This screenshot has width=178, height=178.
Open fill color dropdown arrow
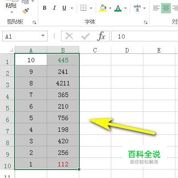pyautogui.click(x=110, y=8)
